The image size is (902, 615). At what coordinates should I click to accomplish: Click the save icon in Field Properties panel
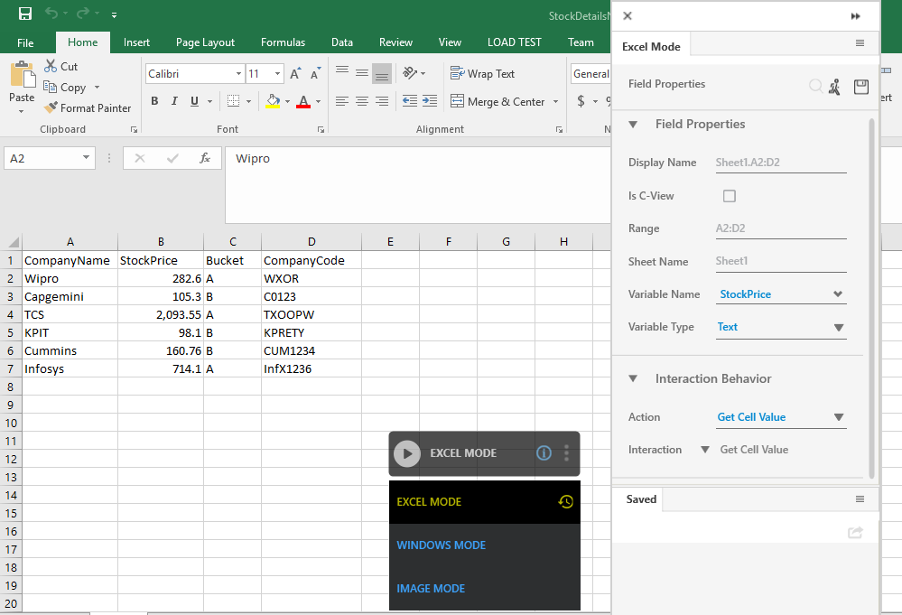coord(860,86)
